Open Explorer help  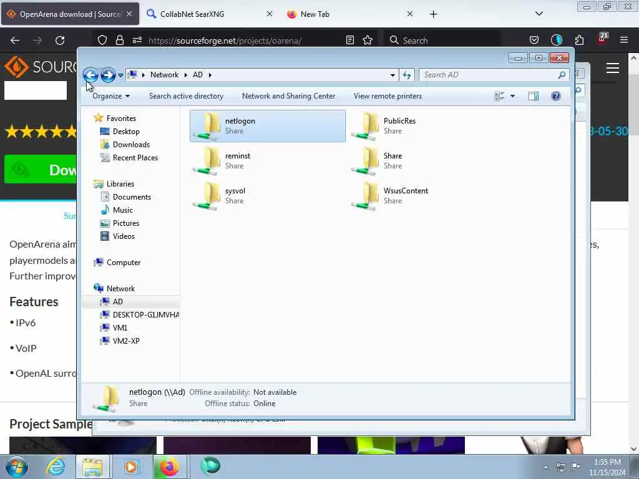[x=555, y=96]
